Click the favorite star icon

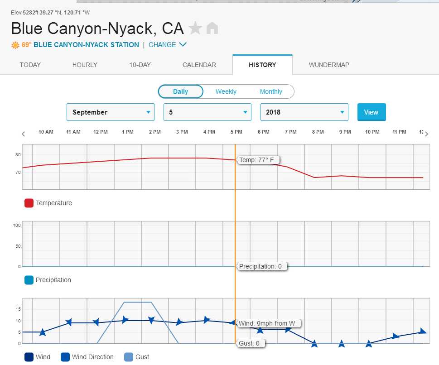point(195,29)
